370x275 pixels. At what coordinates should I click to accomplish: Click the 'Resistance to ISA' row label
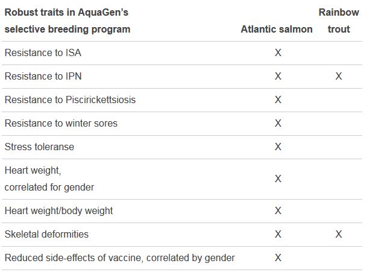tap(43, 53)
